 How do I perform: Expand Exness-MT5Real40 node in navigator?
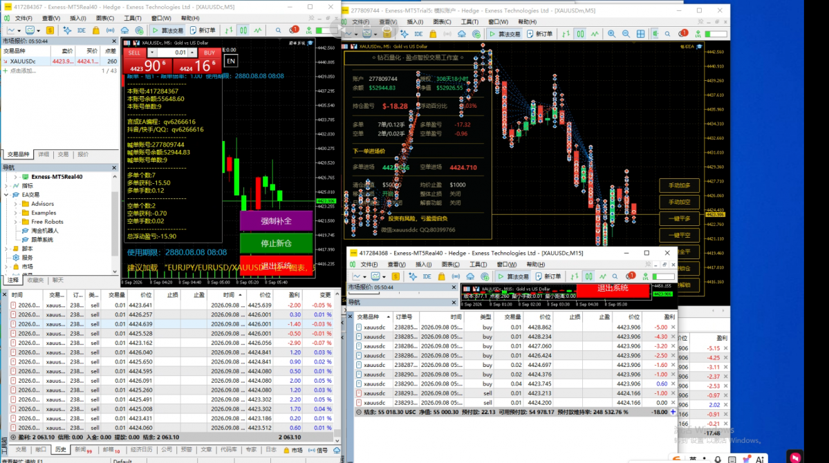(15, 177)
